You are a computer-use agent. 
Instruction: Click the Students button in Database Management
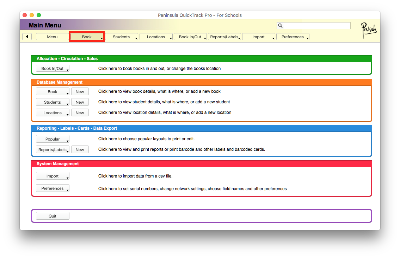coord(53,102)
